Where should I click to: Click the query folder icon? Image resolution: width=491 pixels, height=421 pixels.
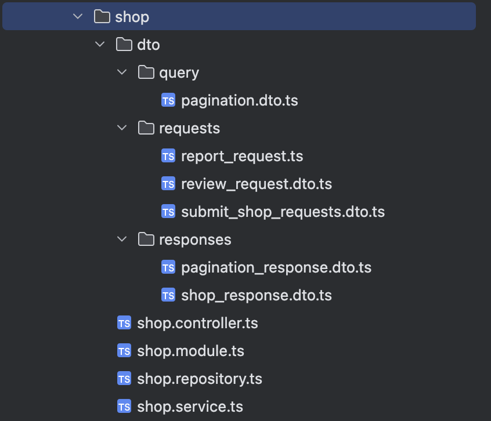pyautogui.click(x=146, y=72)
